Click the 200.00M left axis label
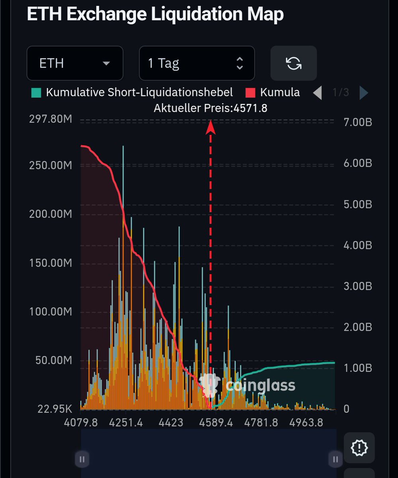398x478 pixels. coord(51,214)
